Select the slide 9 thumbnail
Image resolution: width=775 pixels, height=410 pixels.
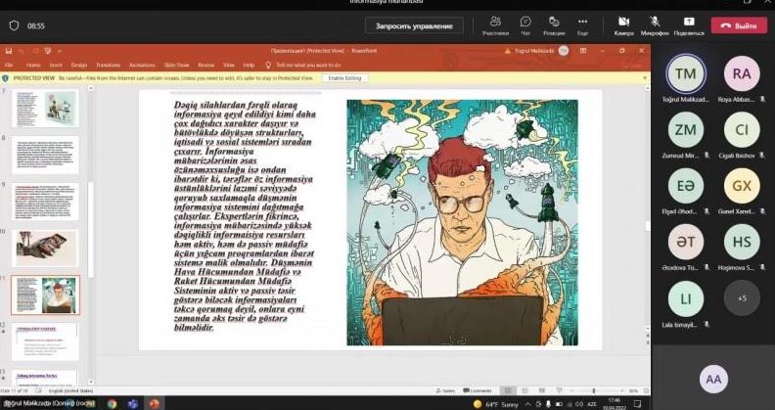pyautogui.click(x=45, y=202)
